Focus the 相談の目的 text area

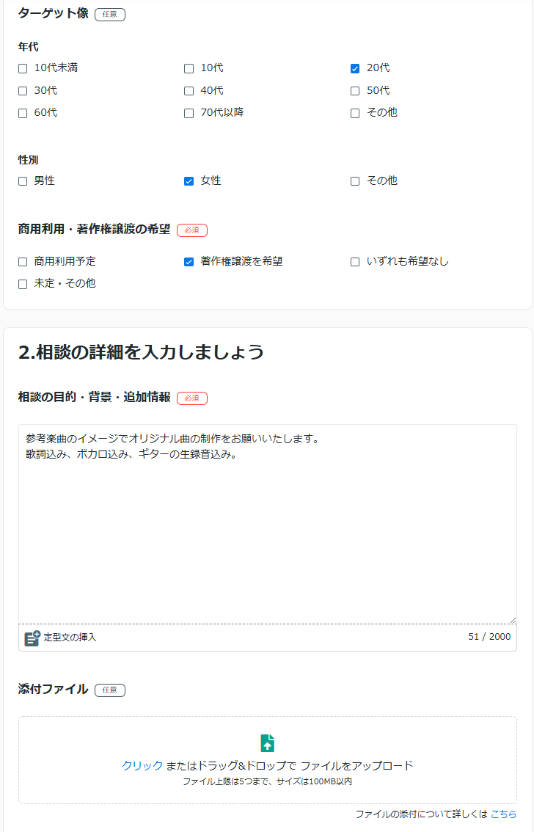click(267, 524)
